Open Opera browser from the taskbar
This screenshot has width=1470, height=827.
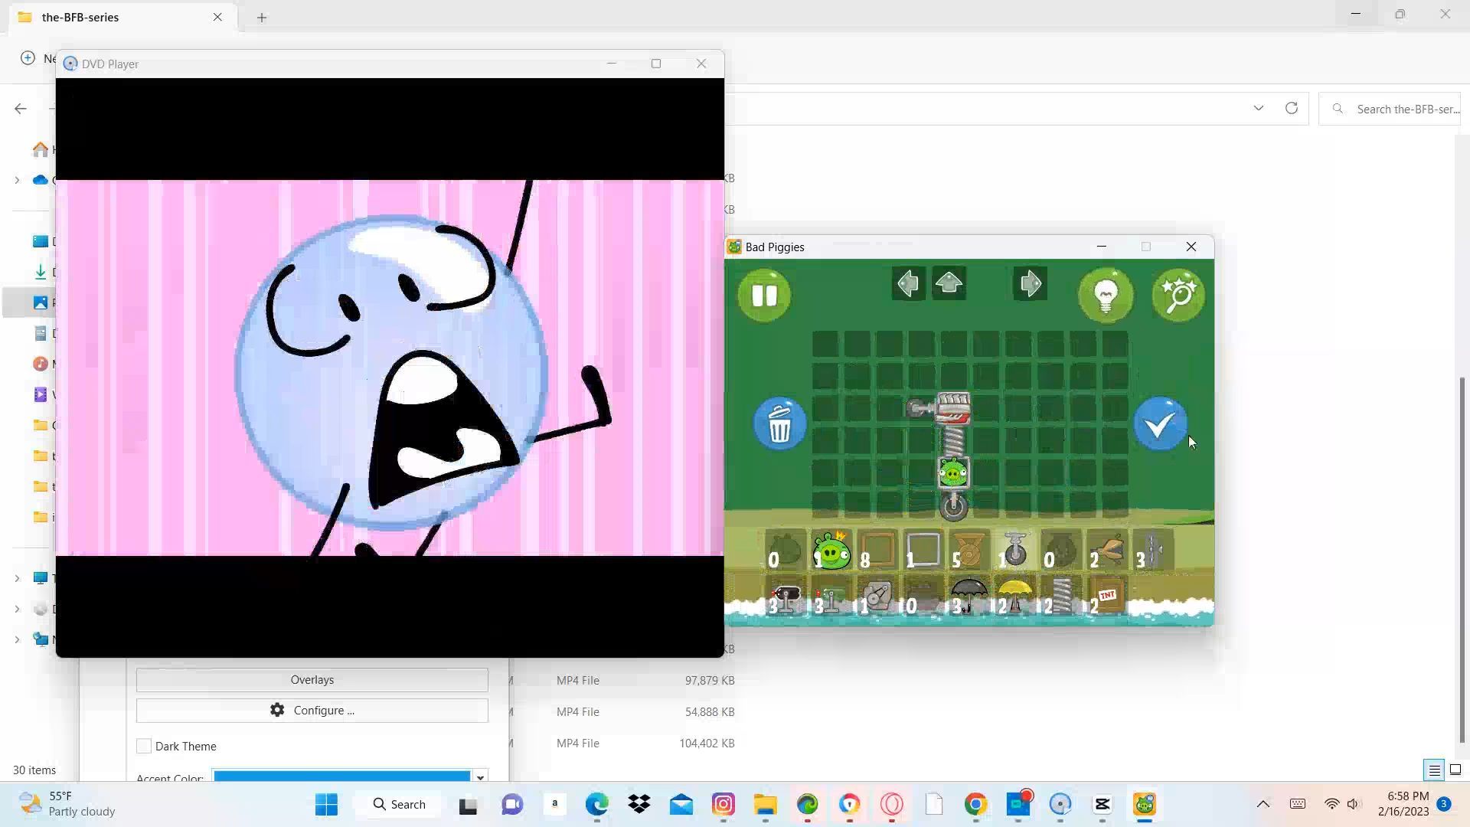[891, 804]
